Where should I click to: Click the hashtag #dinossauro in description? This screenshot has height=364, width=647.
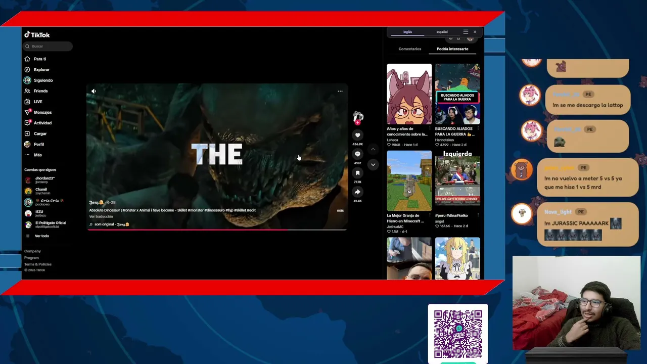(214, 210)
